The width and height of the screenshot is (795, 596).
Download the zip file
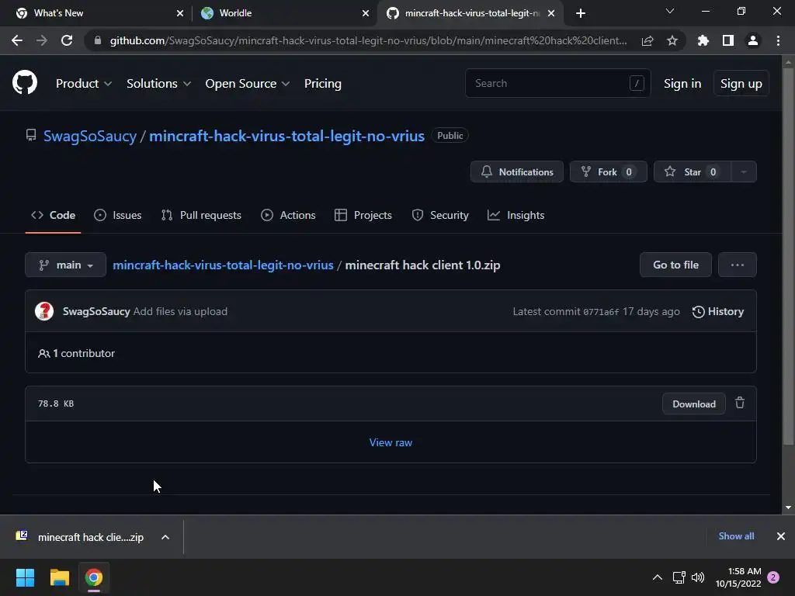click(x=694, y=404)
